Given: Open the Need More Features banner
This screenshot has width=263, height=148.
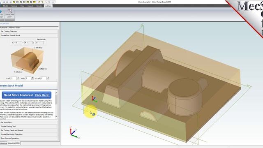Looking at the screenshot, I should (27, 95).
